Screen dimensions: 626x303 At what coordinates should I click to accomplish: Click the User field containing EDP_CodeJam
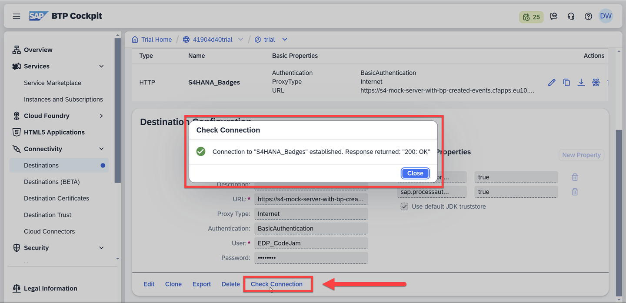click(311, 243)
